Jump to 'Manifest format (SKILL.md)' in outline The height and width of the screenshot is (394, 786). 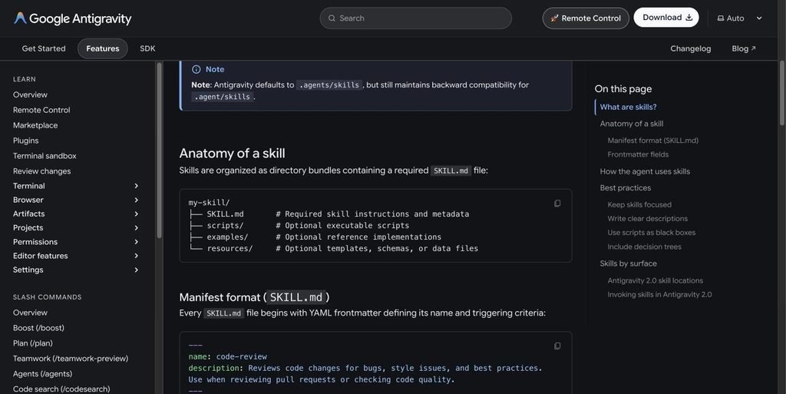point(652,141)
